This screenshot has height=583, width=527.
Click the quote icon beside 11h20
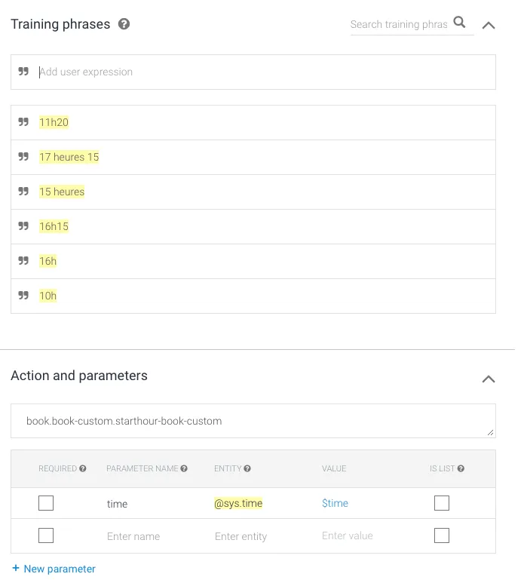[23, 122]
